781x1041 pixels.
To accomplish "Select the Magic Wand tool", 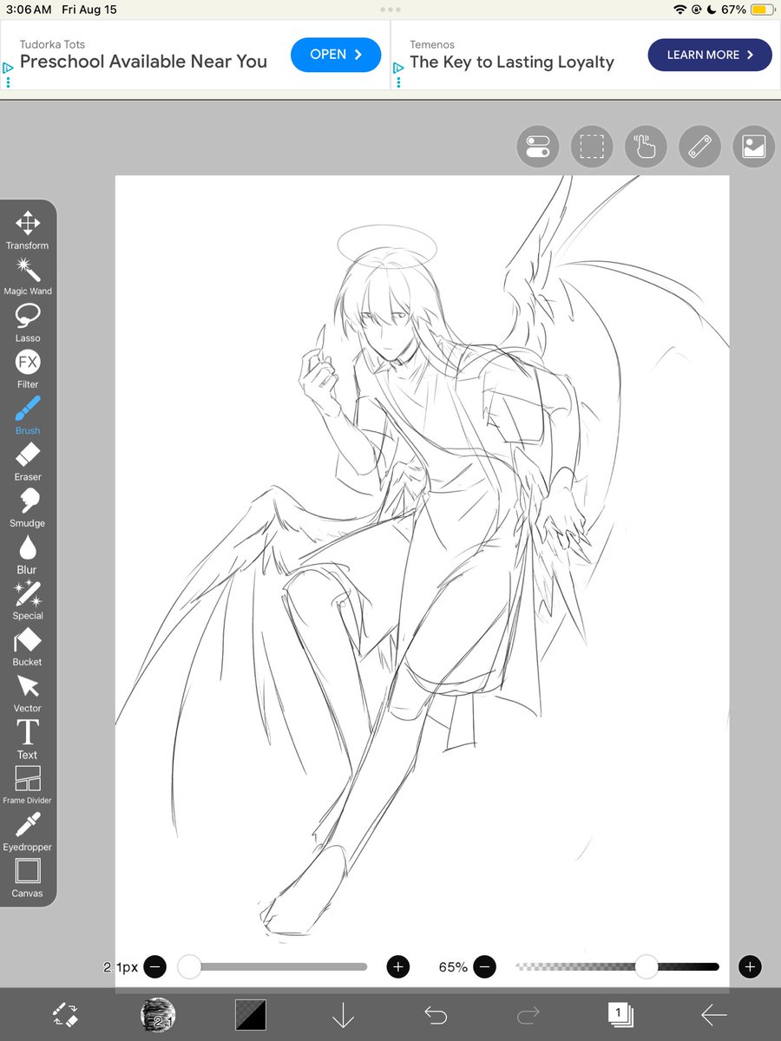I will pyautogui.click(x=28, y=276).
